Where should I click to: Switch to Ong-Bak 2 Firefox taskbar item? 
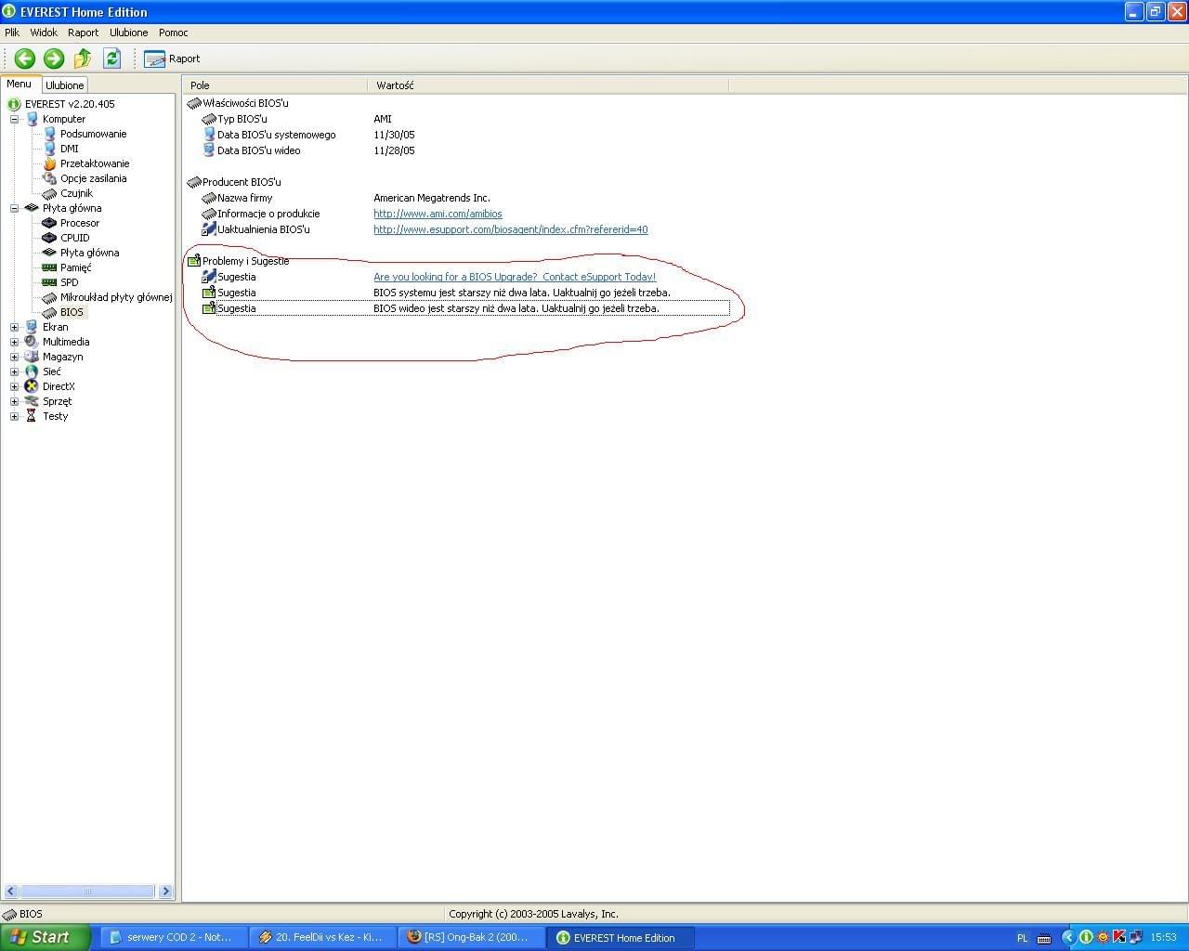(471, 937)
